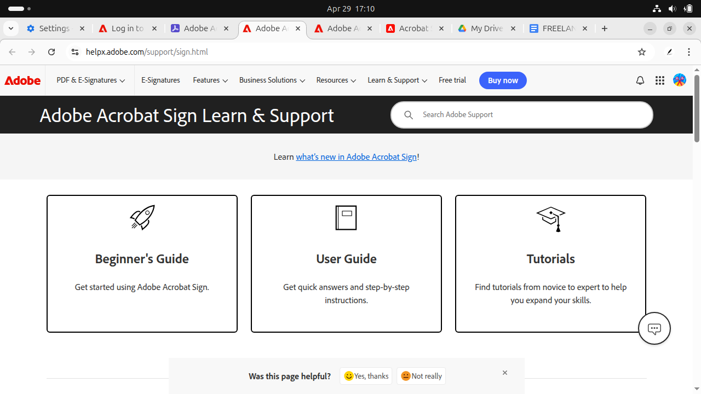
Task: Open Free trial nav link
Action: click(x=452, y=80)
